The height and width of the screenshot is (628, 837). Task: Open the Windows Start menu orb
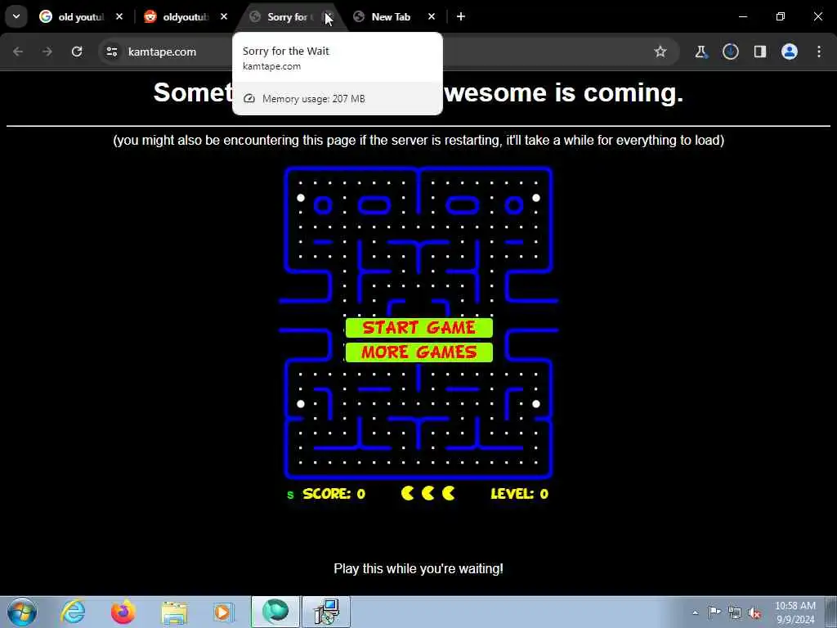[22, 612]
